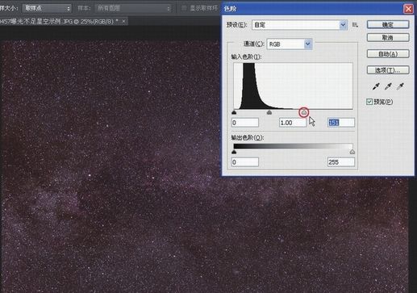Screen dimensions: 417x293
Task: Click the midtone 1.00 input field
Action: point(292,123)
